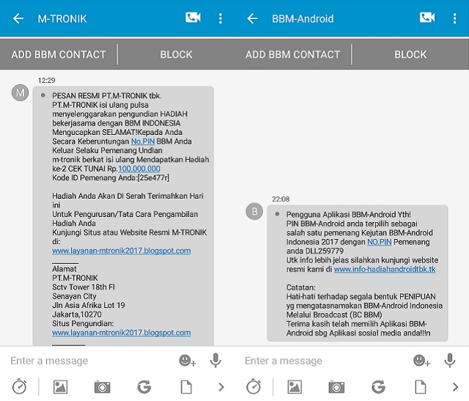Attach a gallery picture in the M-TRONIK chat

60,387
